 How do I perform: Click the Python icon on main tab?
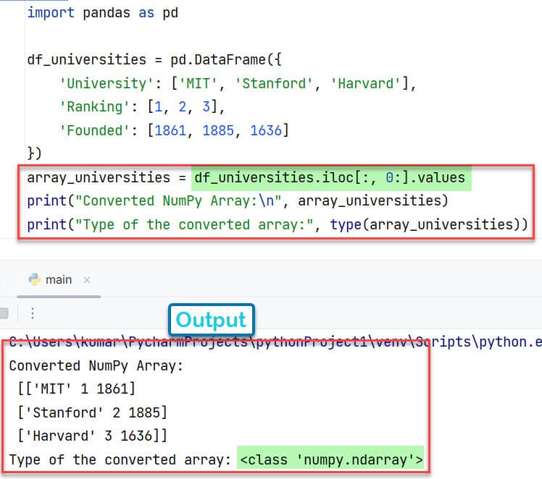coord(35,279)
